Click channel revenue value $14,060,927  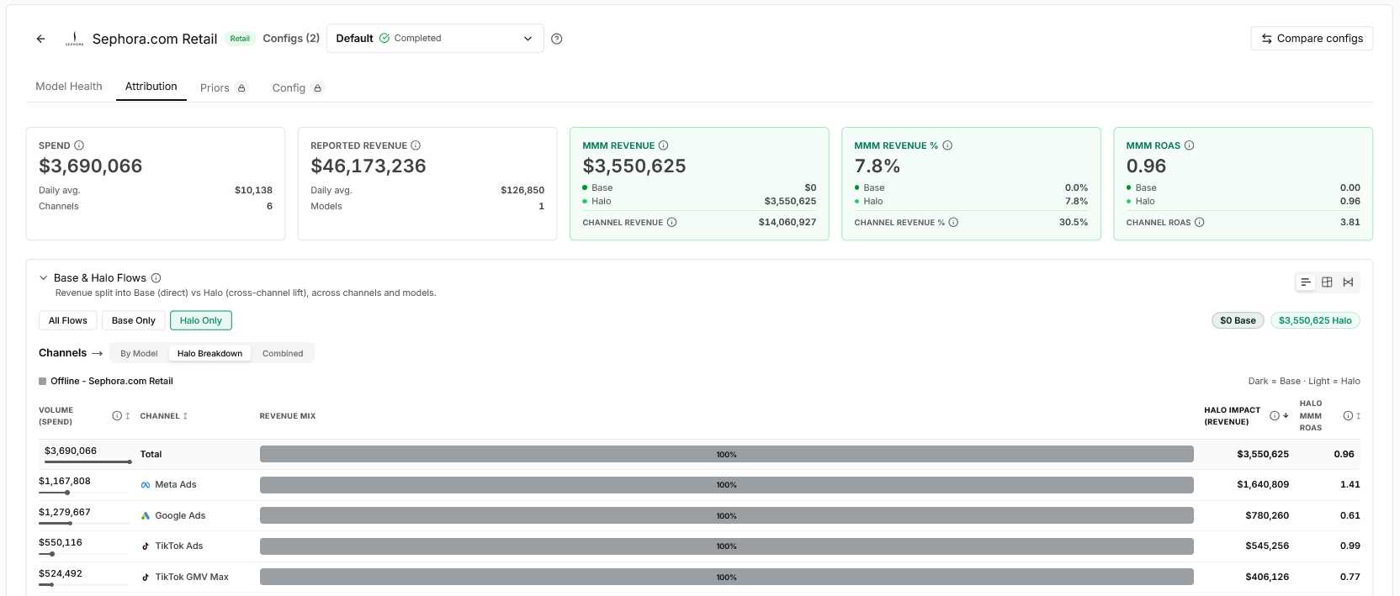pos(787,223)
